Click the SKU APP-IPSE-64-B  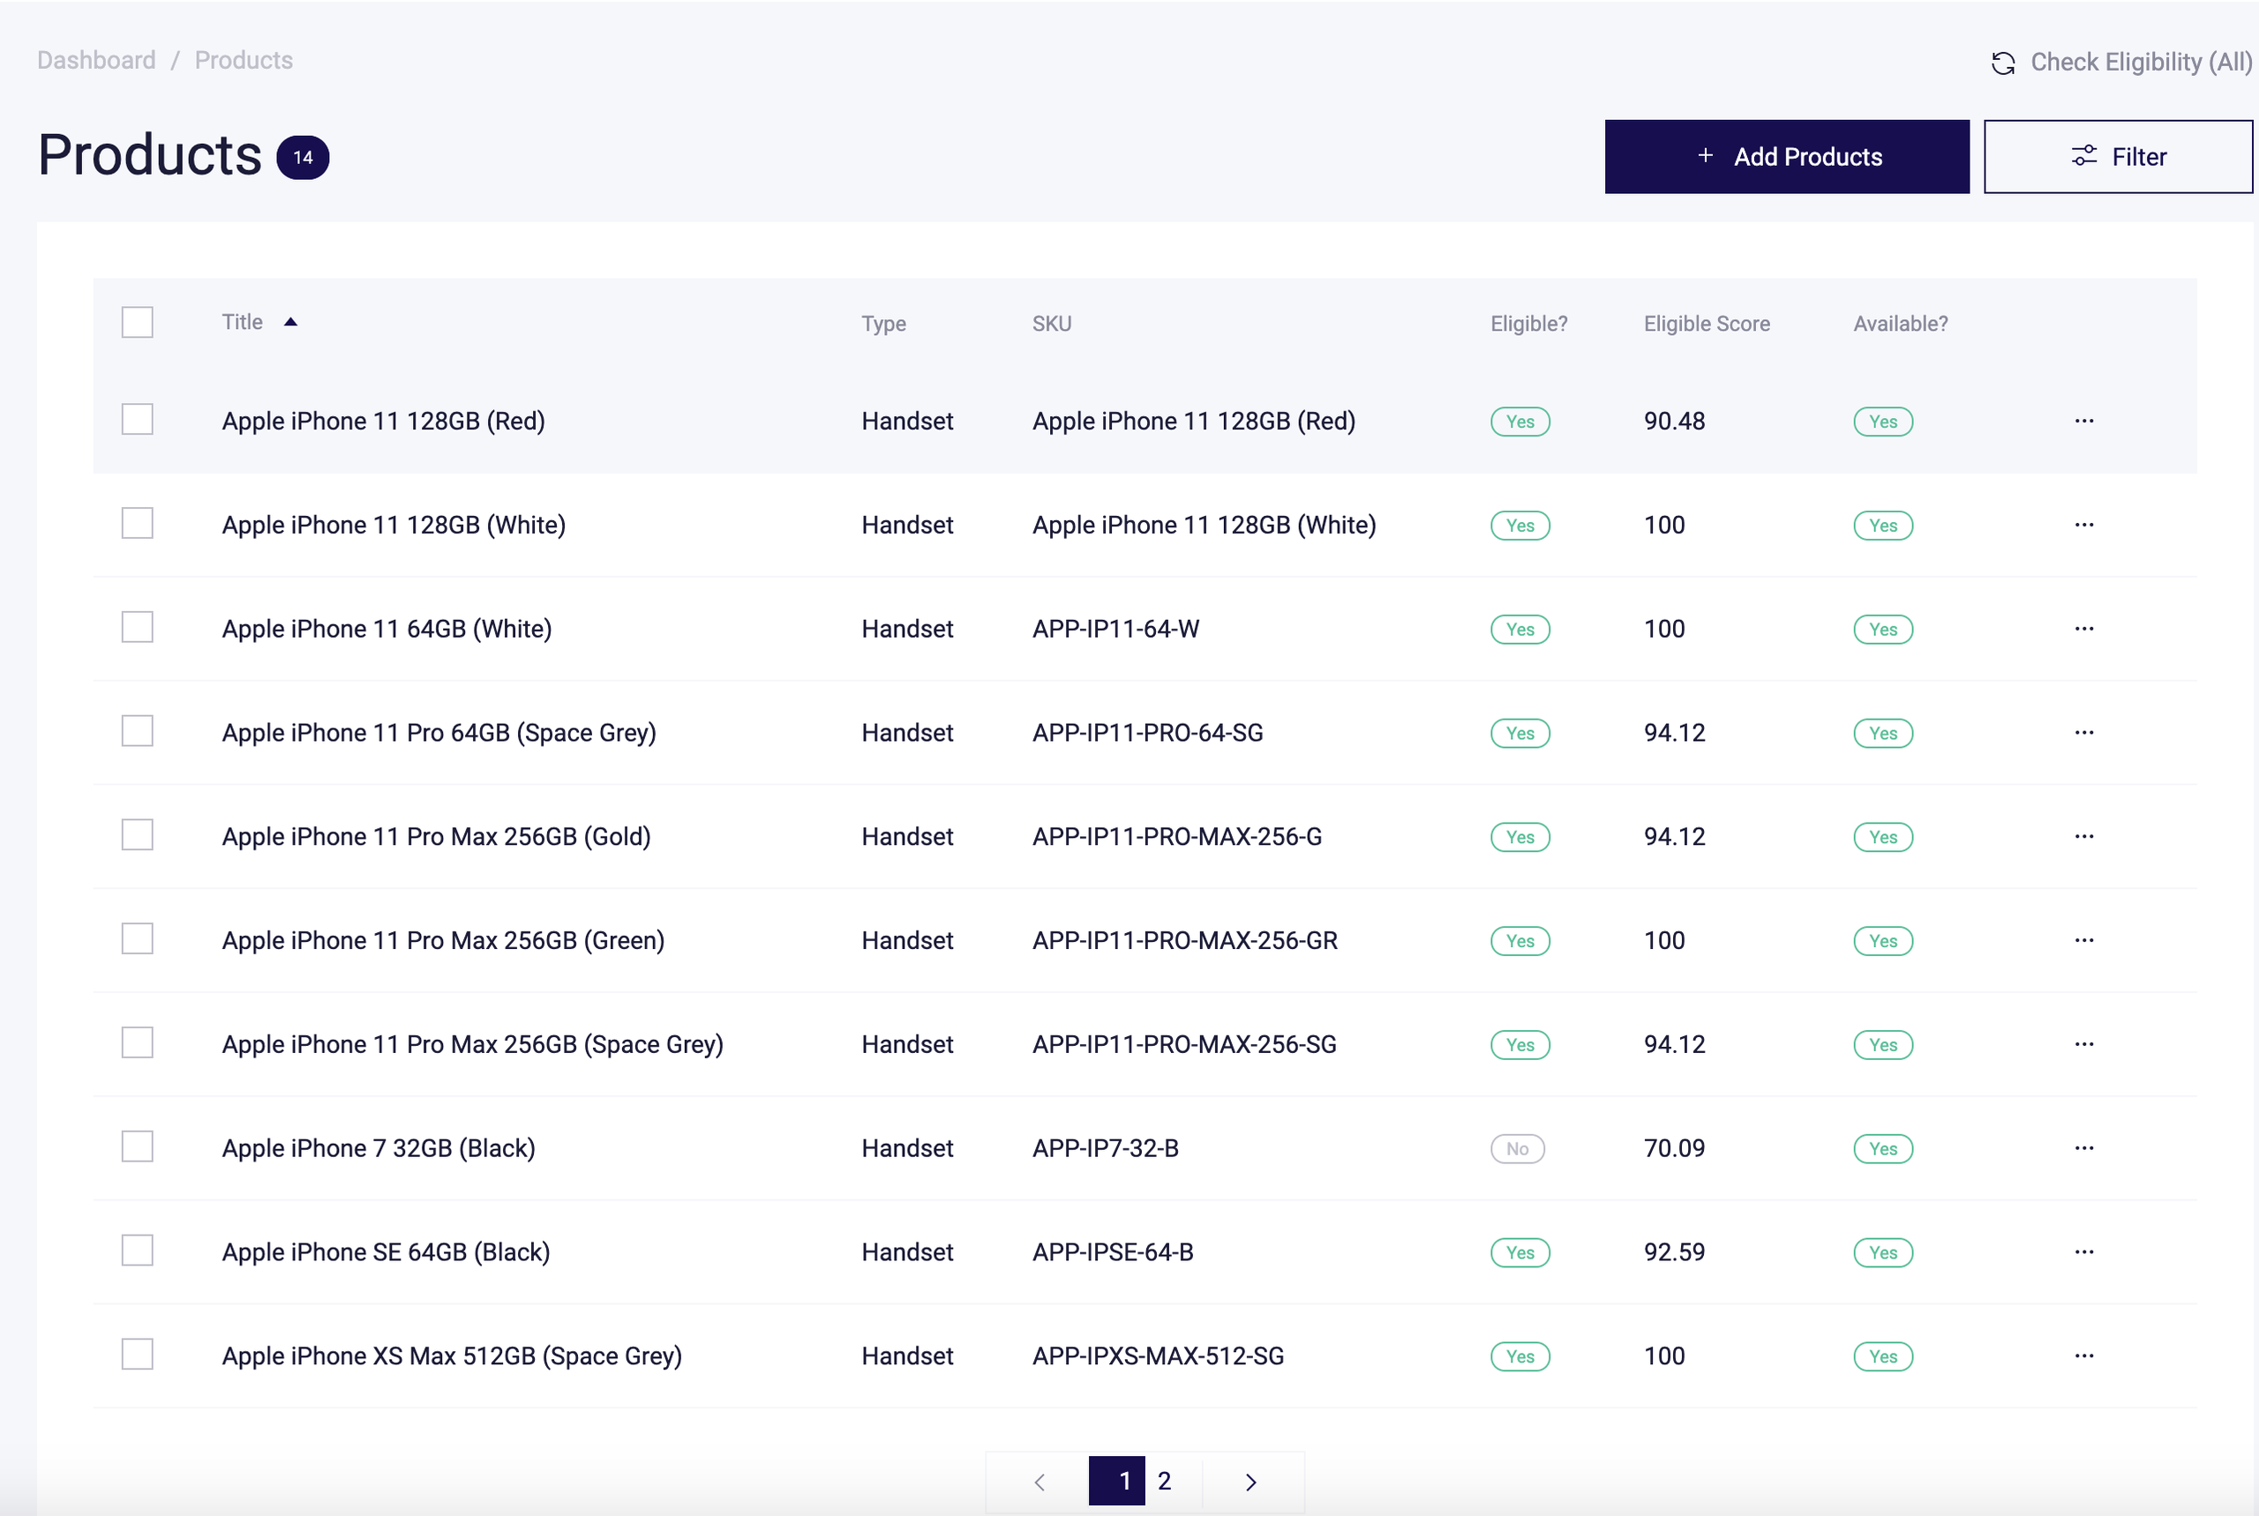pyautogui.click(x=1113, y=1252)
